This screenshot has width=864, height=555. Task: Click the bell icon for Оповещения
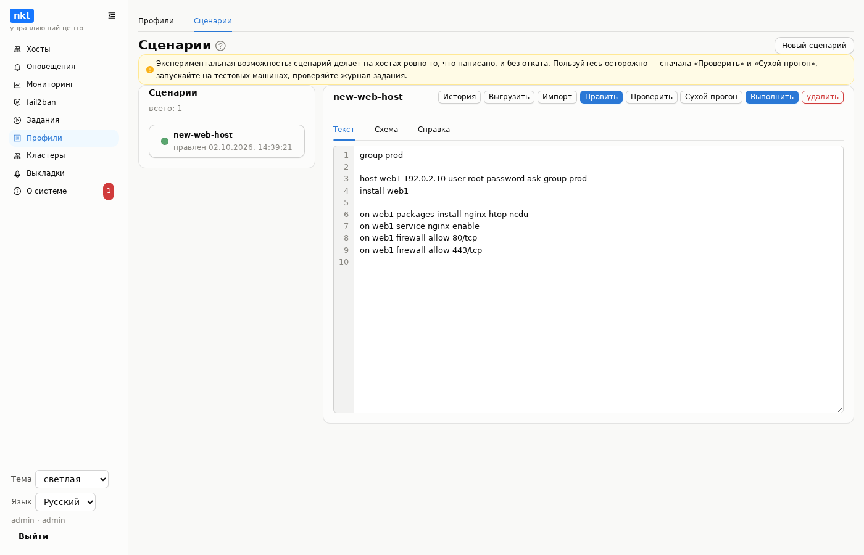coord(17,67)
